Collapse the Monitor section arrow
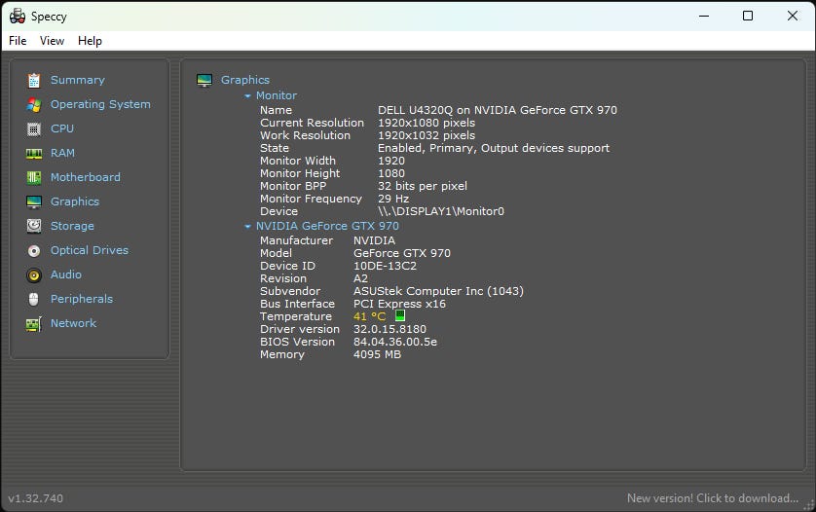 click(x=247, y=95)
